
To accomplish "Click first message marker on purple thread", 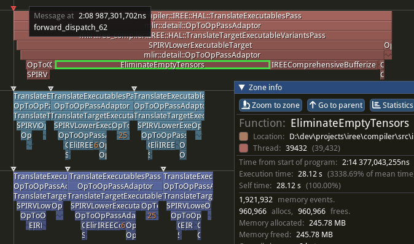I will [14, 169].
